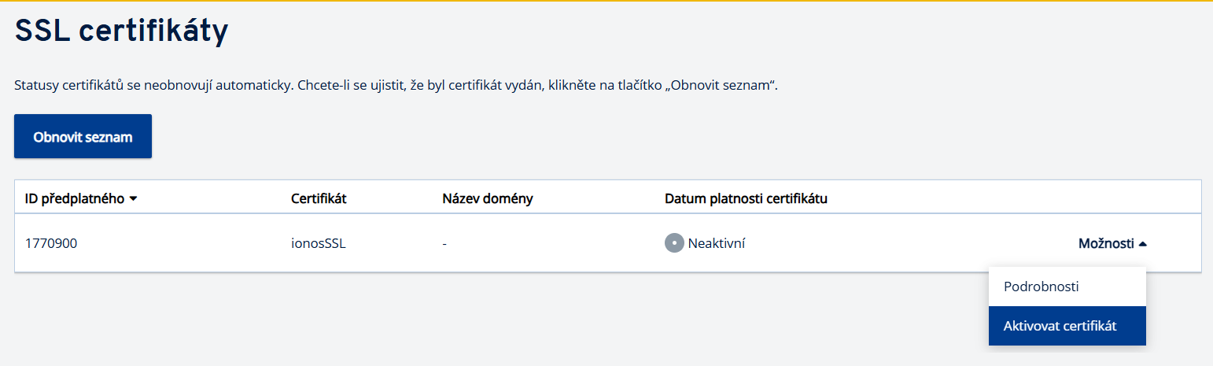The image size is (1213, 366).
Task: Click the empty header cell above Možnosti
Action: (x=1109, y=198)
